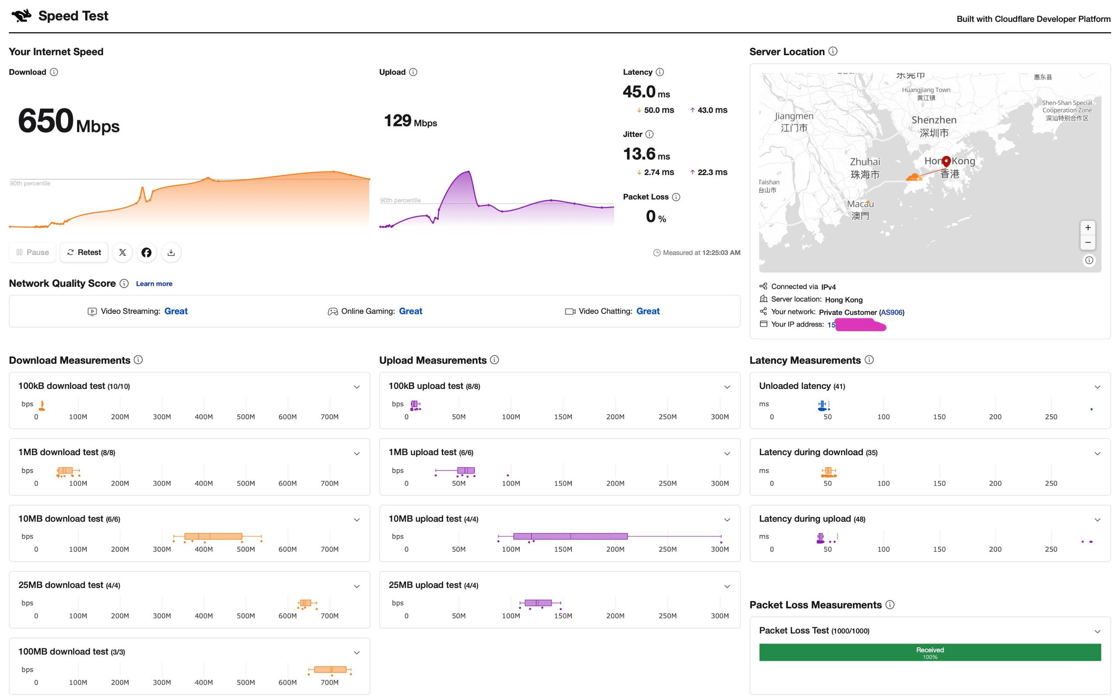Click the Received 100% progress bar

point(930,652)
